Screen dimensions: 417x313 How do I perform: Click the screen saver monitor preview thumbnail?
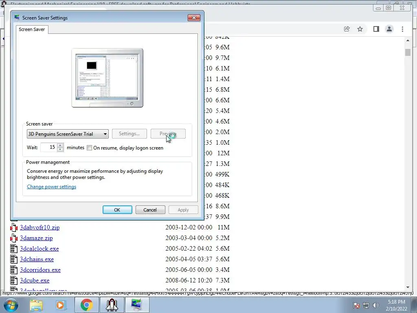click(108, 78)
